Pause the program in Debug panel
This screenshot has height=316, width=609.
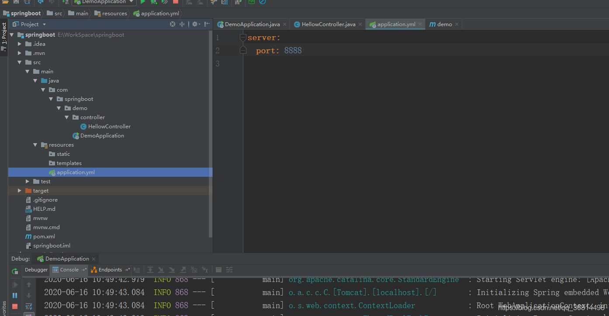[15, 295]
